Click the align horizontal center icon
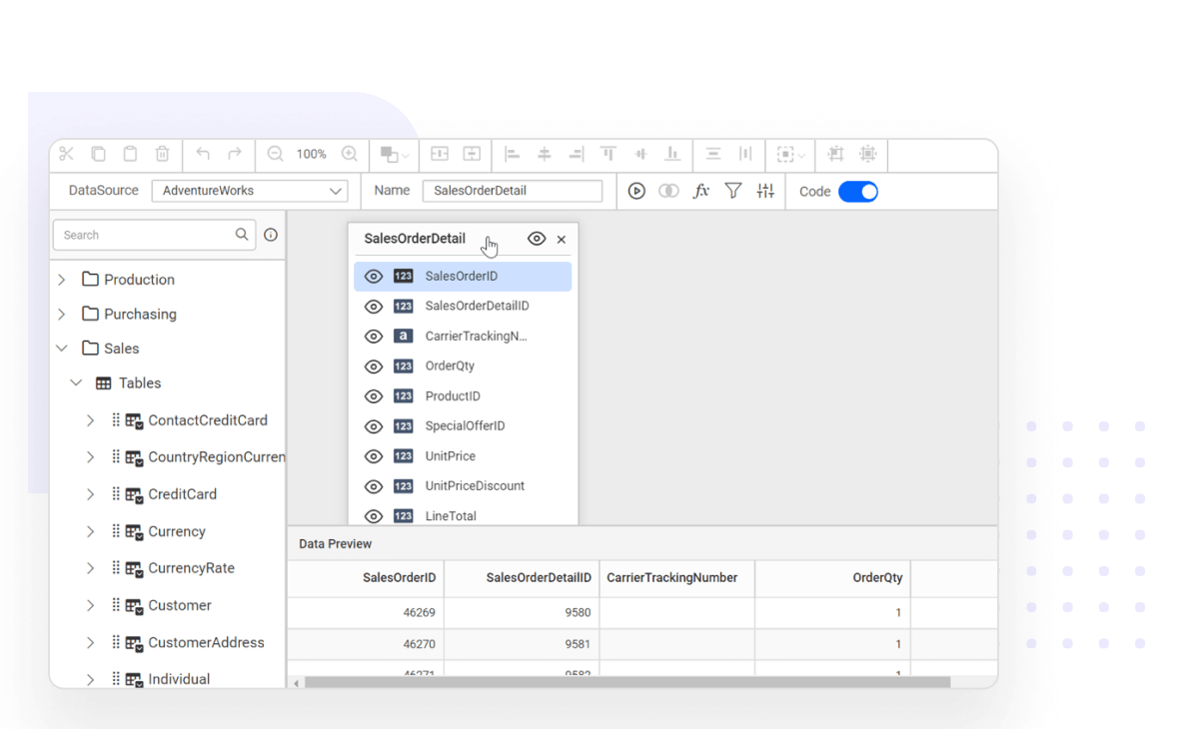 pyautogui.click(x=545, y=154)
